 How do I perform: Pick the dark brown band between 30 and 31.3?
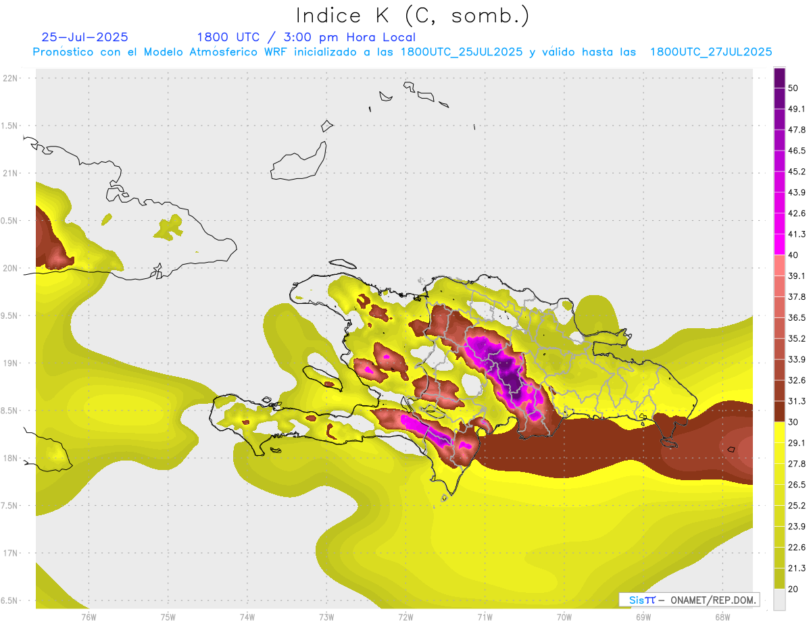tap(779, 411)
